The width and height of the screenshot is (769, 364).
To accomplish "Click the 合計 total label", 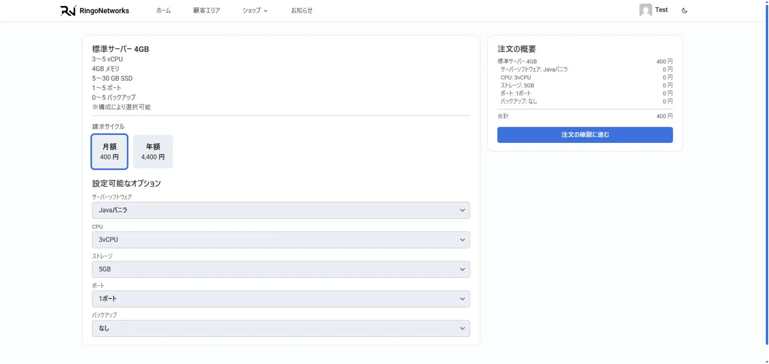I will (x=503, y=116).
